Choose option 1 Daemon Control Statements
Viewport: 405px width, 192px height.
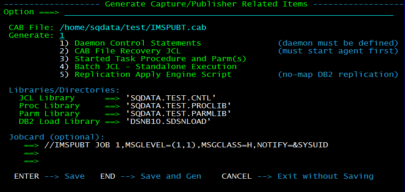[x=130, y=43]
